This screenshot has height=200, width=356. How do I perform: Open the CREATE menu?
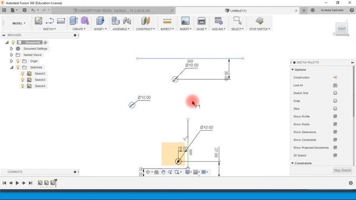tap(79, 29)
